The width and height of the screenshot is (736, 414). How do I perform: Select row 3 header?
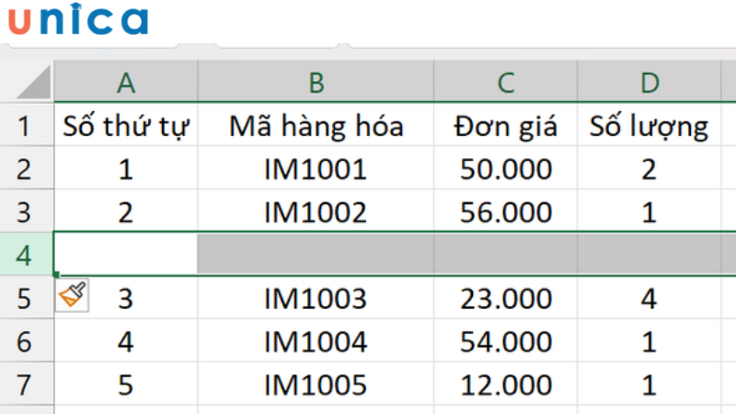[x=27, y=212]
